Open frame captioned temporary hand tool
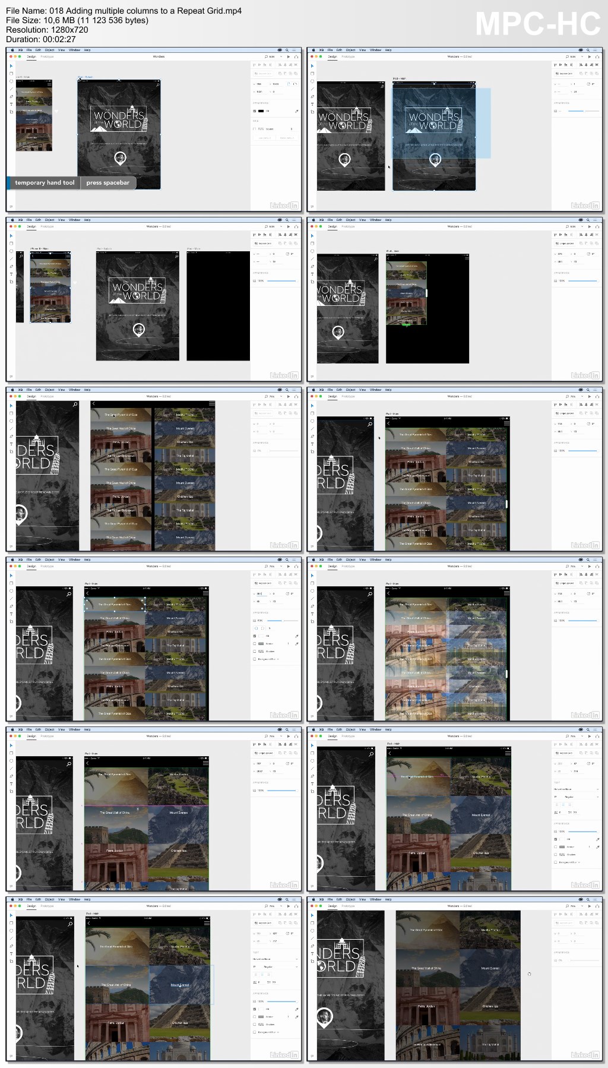 [x=154, y=128]
